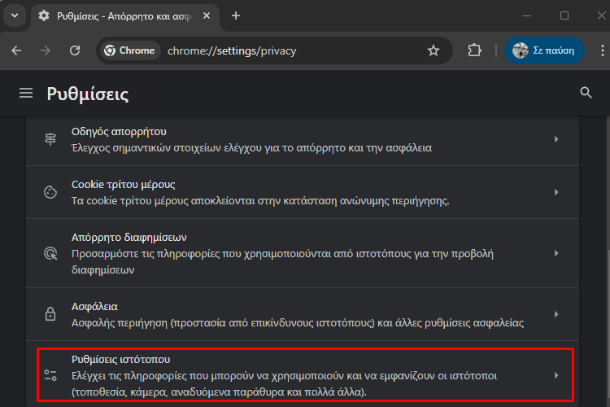This screenshot has width=610, height=407.
Task: Click the search settings magnifier icon
Action: coord(586,93)
